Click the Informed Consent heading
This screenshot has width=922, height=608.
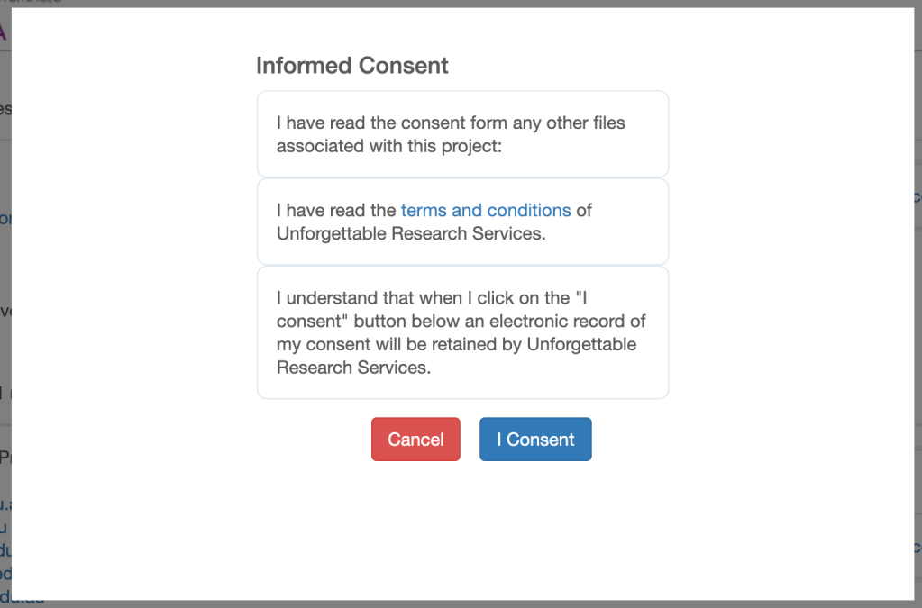click(351, 65)
